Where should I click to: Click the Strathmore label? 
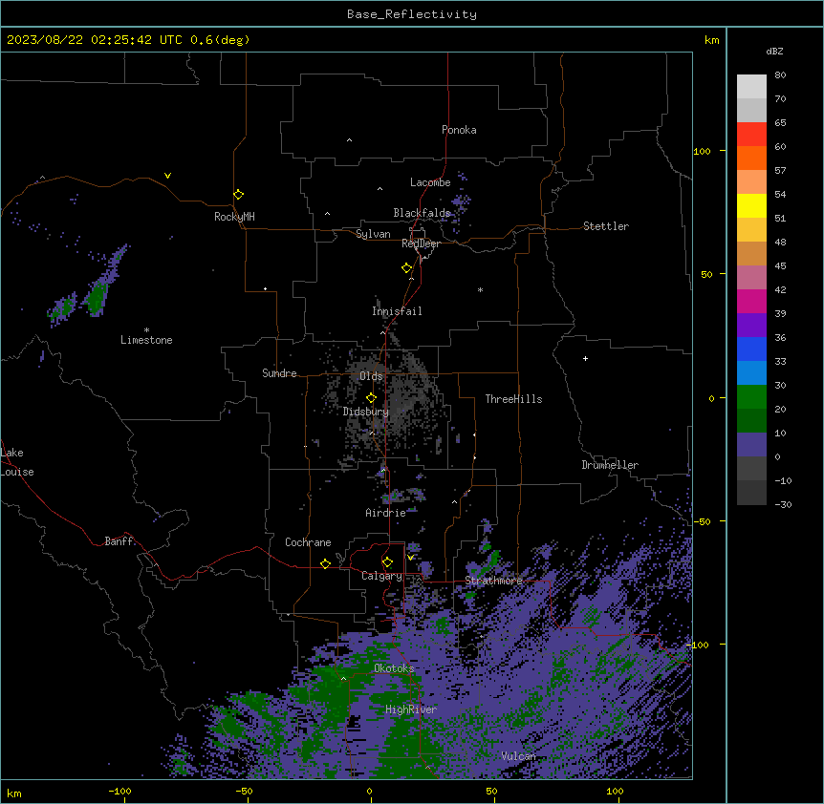(493, 581)
